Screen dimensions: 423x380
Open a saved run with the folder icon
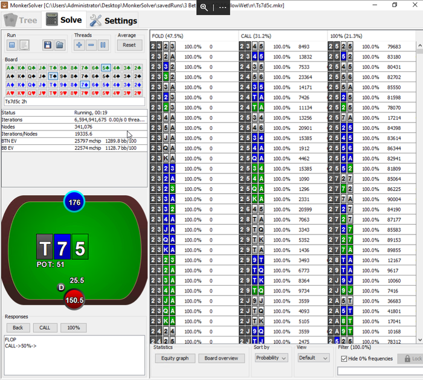coord(60,45)
